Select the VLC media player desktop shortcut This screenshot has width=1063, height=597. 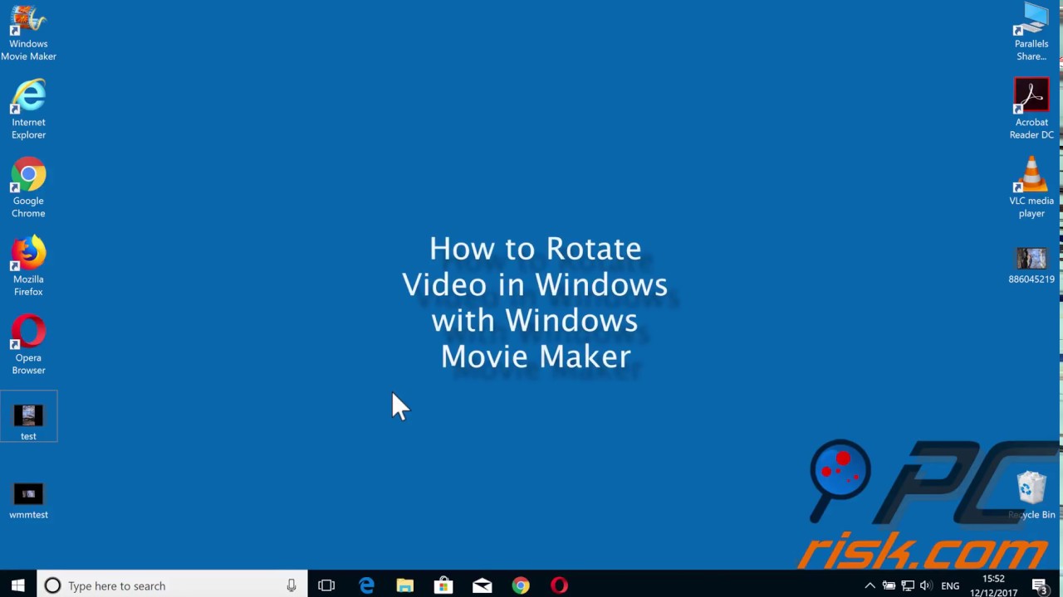coord(1031,188)
